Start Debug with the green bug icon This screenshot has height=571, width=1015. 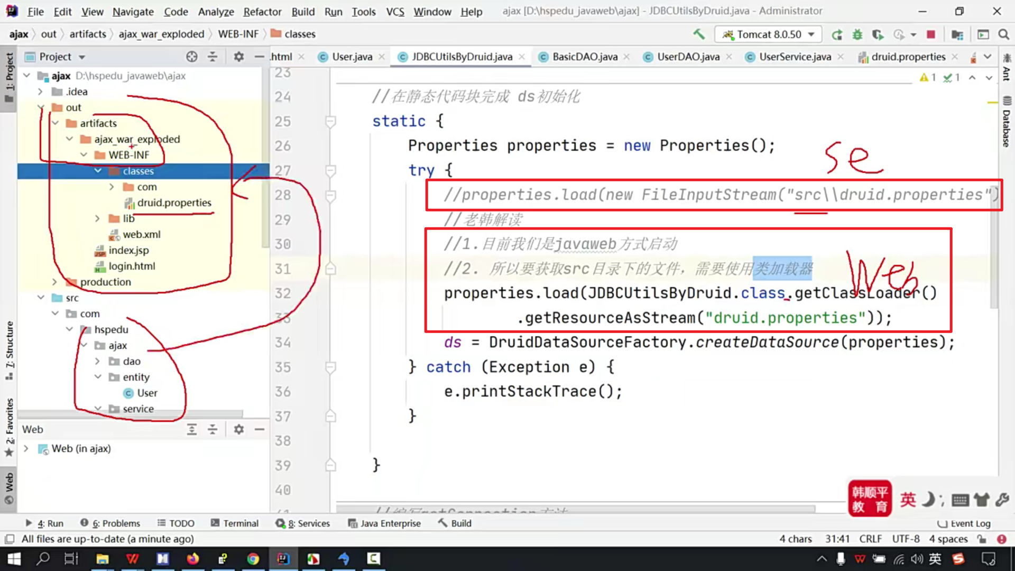(x=857, y=34)
